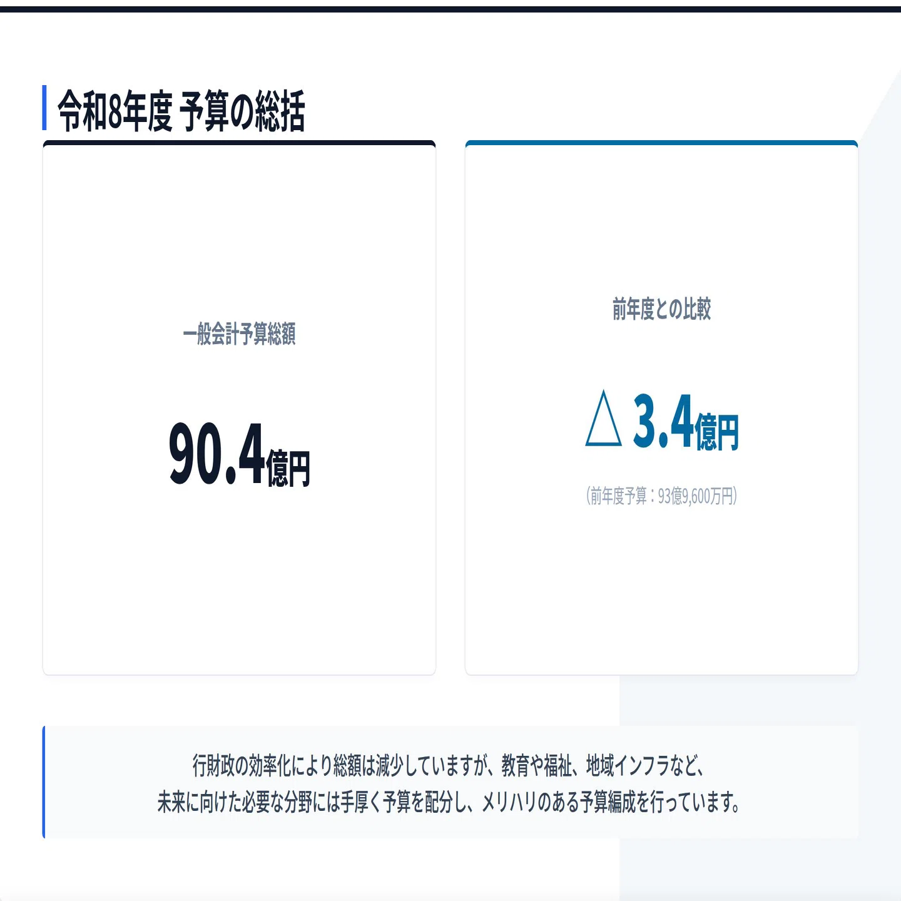901x901 pixels.
Task: Click the line starting 行財政の効率化により
Action: click(449, 765)
